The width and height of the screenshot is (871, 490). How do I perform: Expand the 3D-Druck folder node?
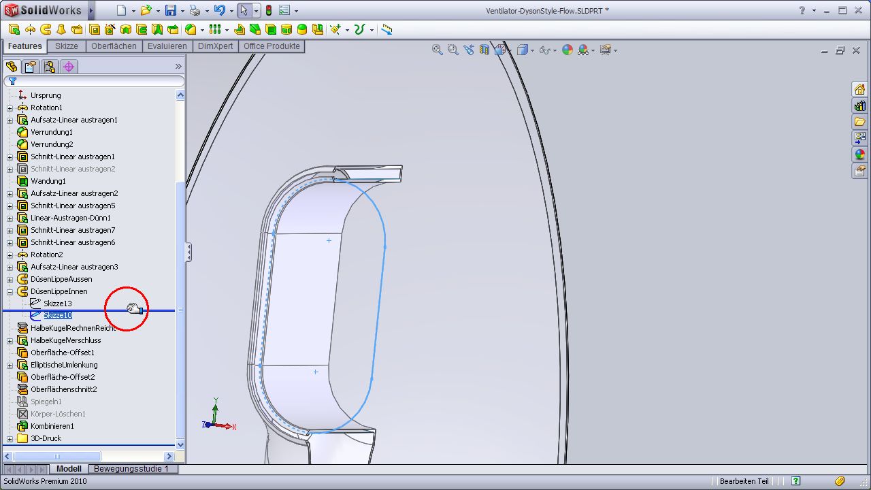pos(10,439)
